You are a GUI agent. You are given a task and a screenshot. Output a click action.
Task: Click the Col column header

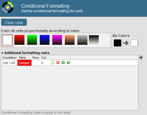[x=44, y=58]
